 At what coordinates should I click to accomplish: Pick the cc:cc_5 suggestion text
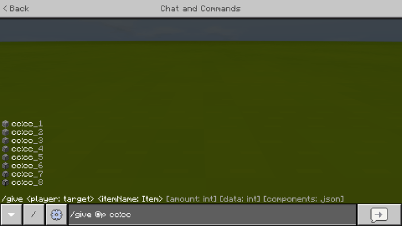(x=27, y=158)
